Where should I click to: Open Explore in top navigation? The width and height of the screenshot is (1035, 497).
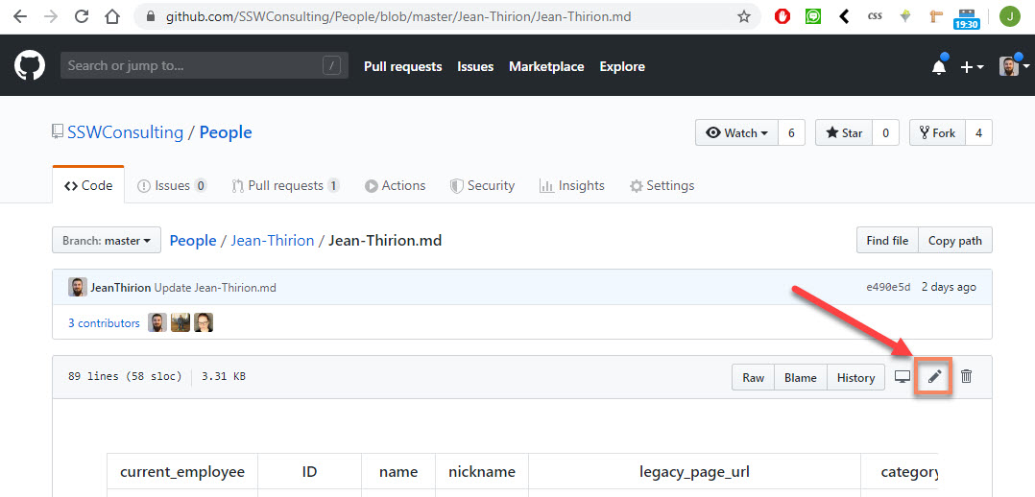[622, 66]
